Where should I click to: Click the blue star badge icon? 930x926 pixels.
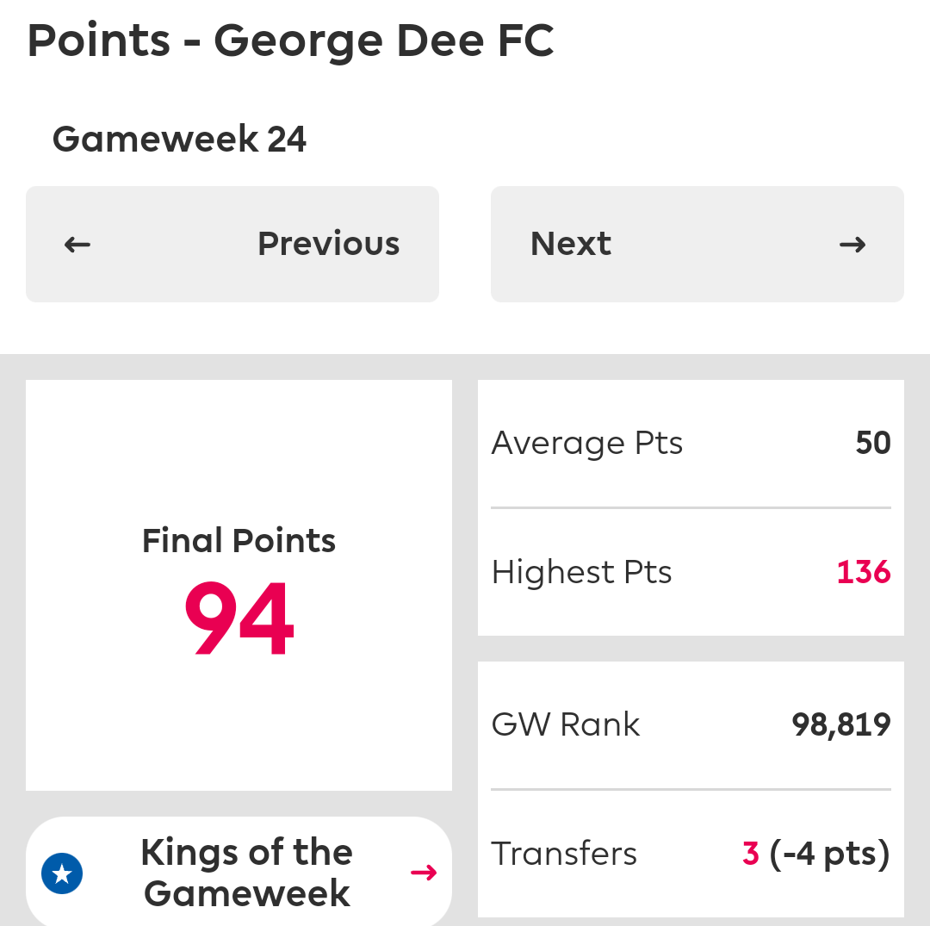(x=62, y=873)
